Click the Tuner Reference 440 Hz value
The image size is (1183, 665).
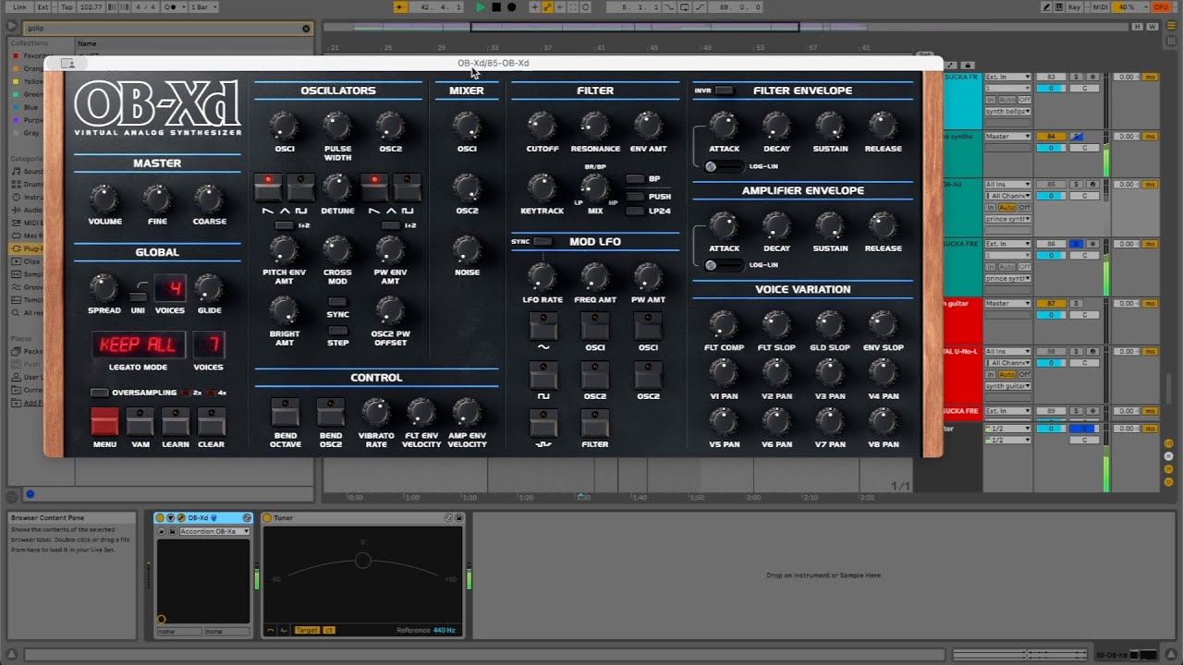(x=444, y=630)
